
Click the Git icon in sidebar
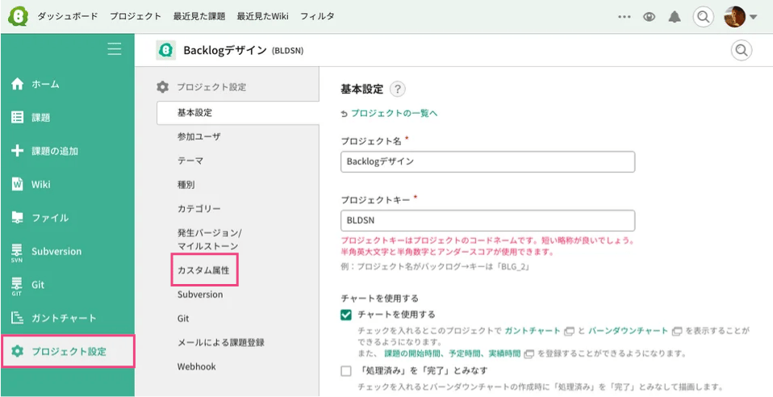click(17, 286)
